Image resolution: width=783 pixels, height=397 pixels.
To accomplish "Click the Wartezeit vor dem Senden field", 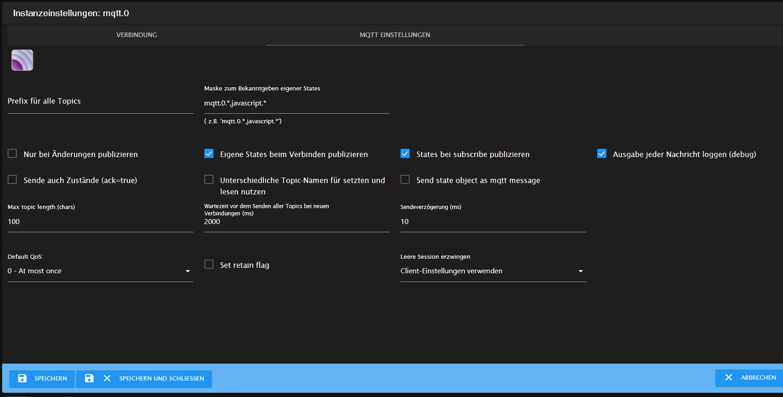I will 297,222.
